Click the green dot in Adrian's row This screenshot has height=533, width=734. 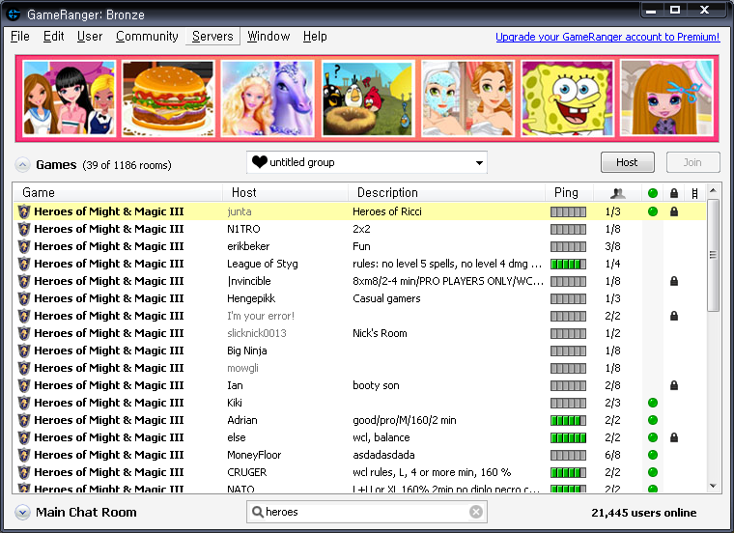click(653, 420)
